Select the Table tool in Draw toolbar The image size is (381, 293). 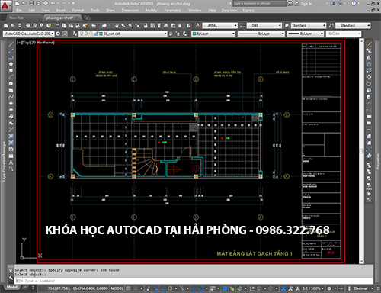[x=11, y=156]
